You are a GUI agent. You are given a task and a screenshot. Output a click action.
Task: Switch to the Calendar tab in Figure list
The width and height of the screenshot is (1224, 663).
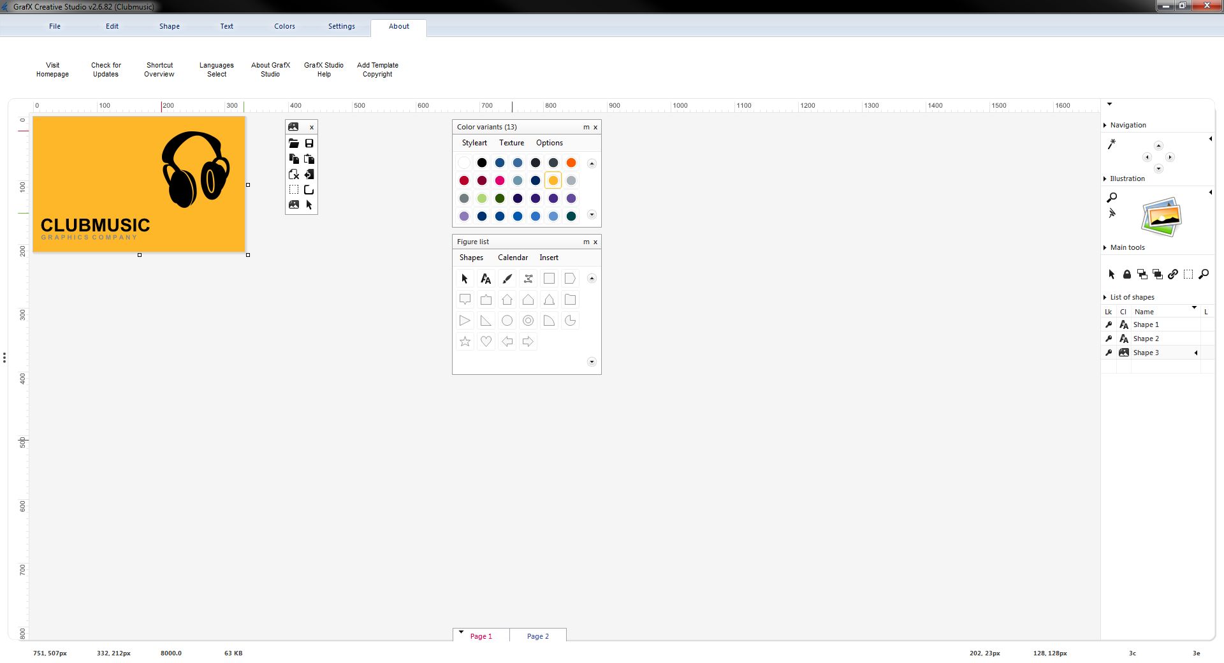tap(513, 258)
